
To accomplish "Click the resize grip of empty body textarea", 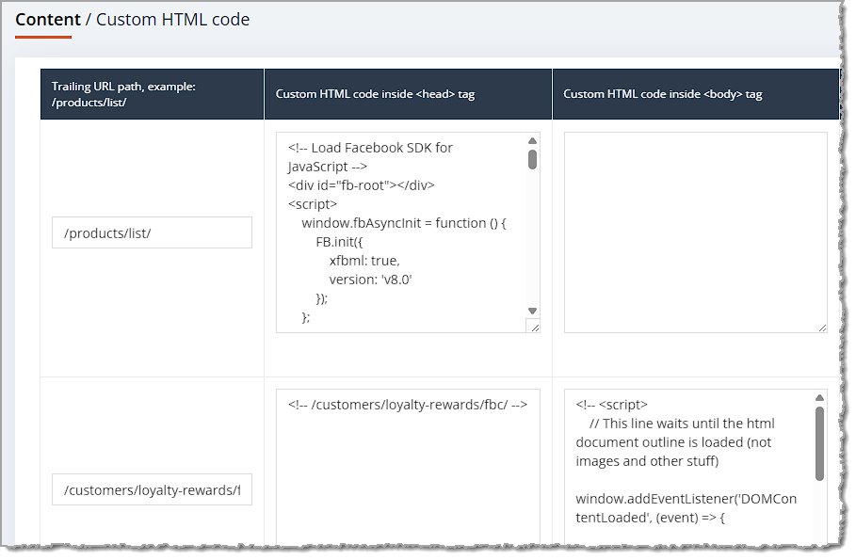I will point(822,328).
